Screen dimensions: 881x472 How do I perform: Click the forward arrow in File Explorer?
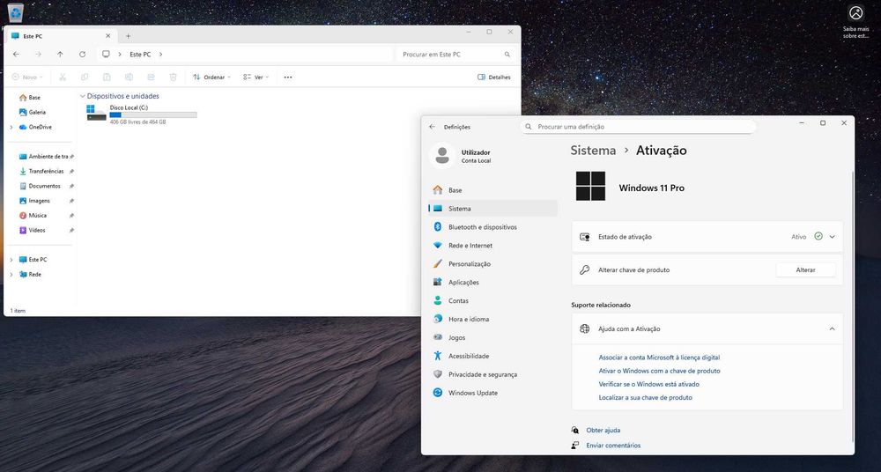(38, 55)
